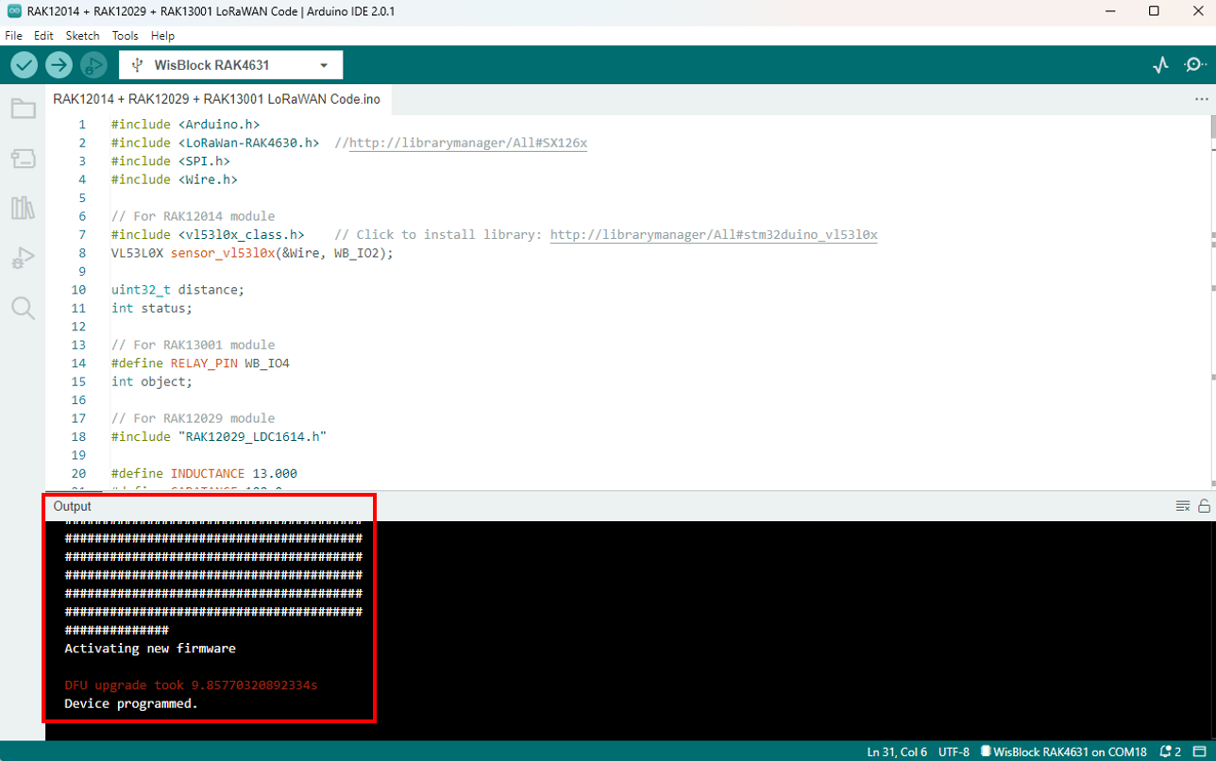This screenshot has height=761, width=1216.
Task: Click "Activating new firmware" output text
Action: [150, 649]
